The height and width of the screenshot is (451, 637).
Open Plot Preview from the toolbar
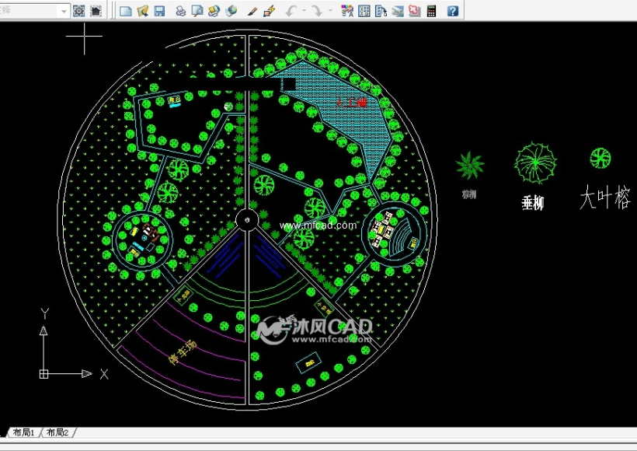click(x=197, y=11)
